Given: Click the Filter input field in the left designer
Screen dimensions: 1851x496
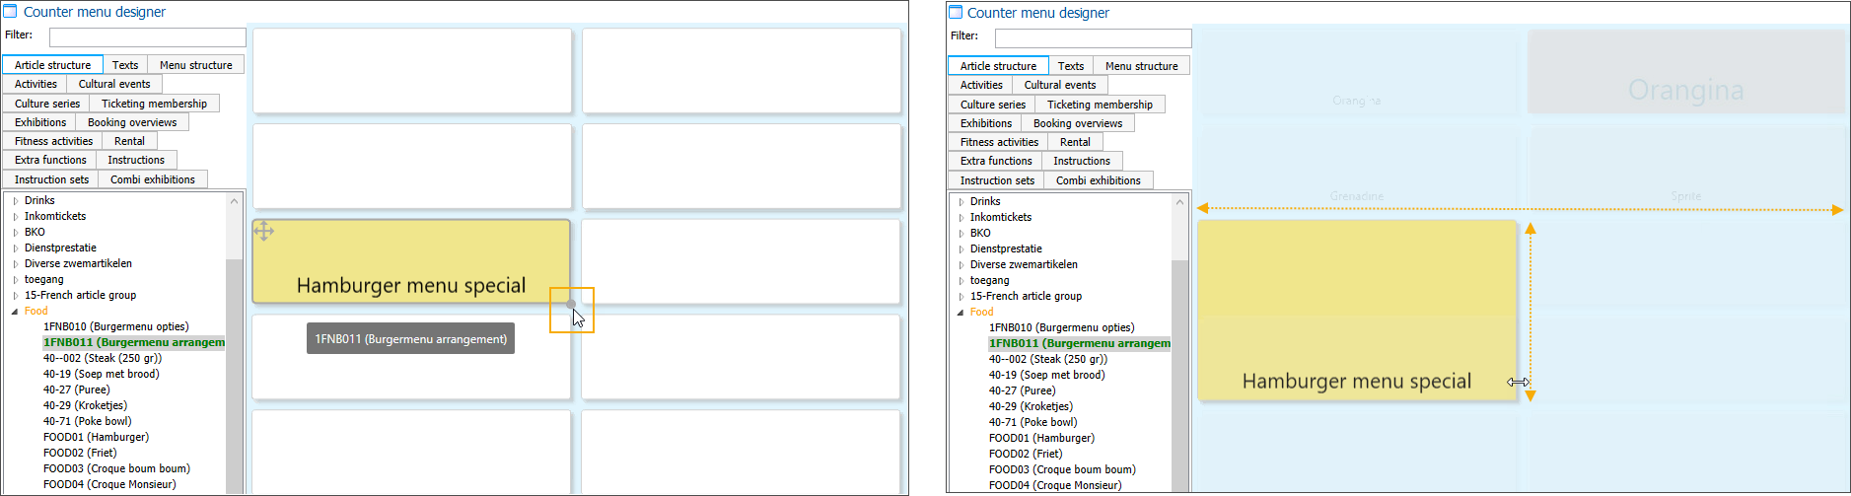Looking at the screenshot, I should click(x=147, y=37).
